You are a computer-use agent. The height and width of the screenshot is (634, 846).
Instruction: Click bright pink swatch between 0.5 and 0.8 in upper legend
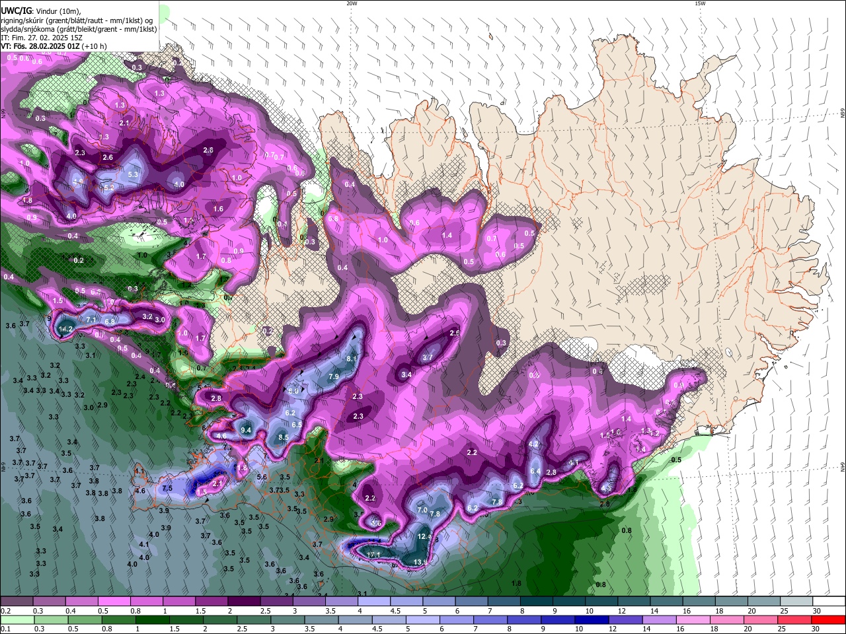coord(114,602)
